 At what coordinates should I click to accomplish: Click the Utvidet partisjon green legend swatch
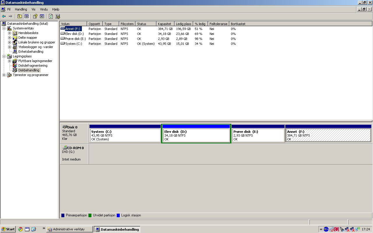90,216
